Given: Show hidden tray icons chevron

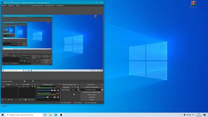Looking at the screenshot, I should (x=182, y=115).
